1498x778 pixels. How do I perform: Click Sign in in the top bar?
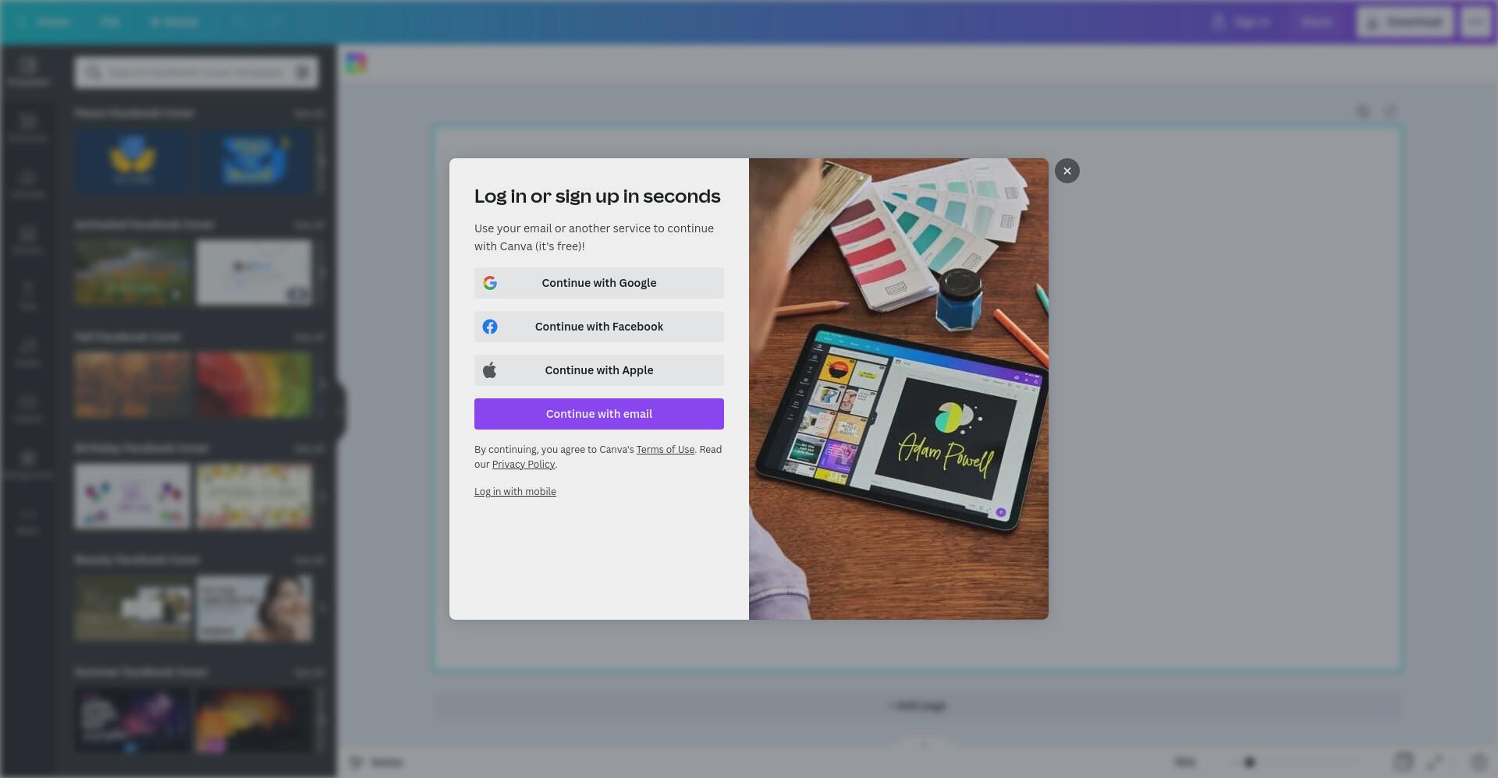[x=1241, y=22]
